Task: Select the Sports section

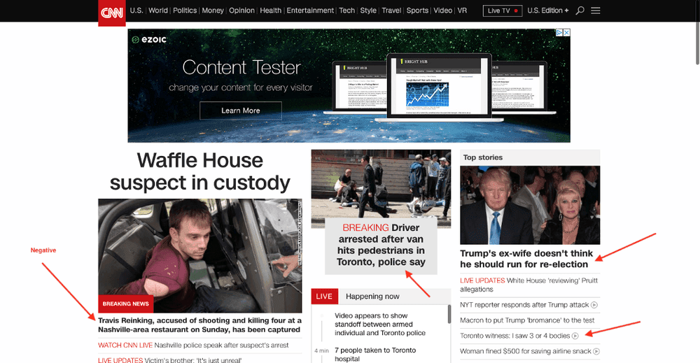Action: tap(417, 10)
